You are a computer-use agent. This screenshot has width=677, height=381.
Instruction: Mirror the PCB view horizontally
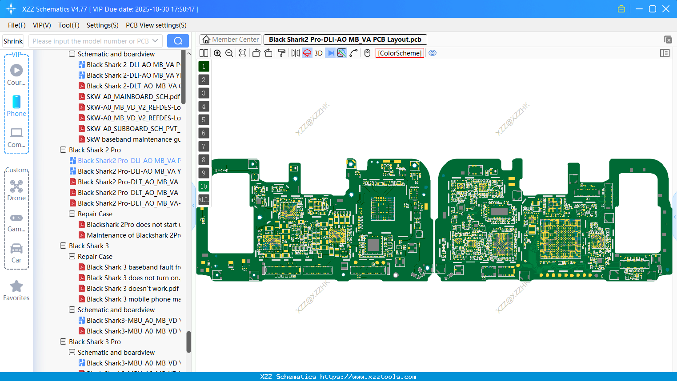[x=296, y=53]
